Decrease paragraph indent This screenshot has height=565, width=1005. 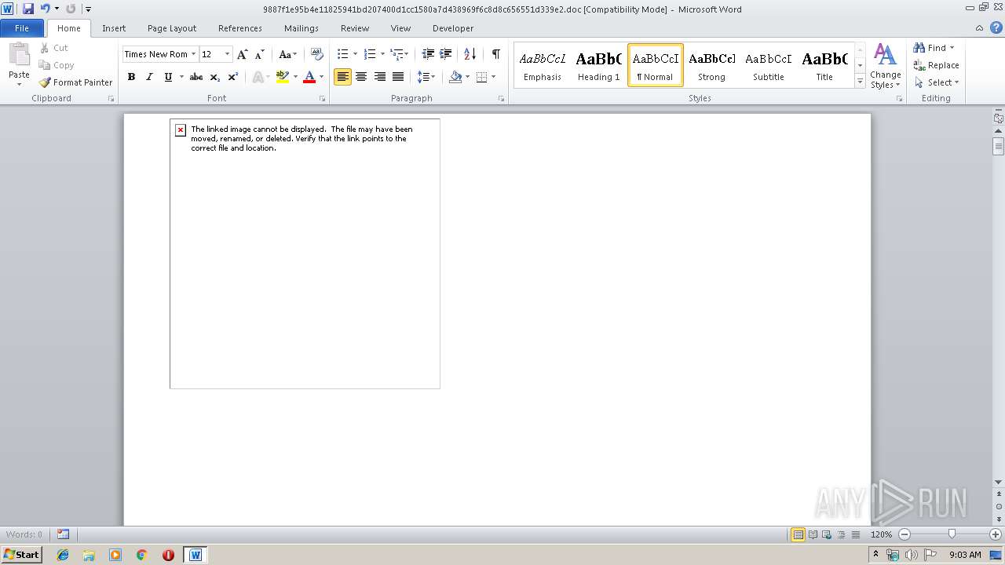[428, 54]
